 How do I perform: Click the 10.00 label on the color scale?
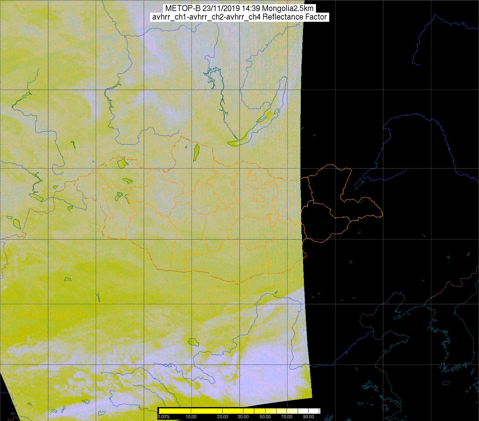pos(191,417)
